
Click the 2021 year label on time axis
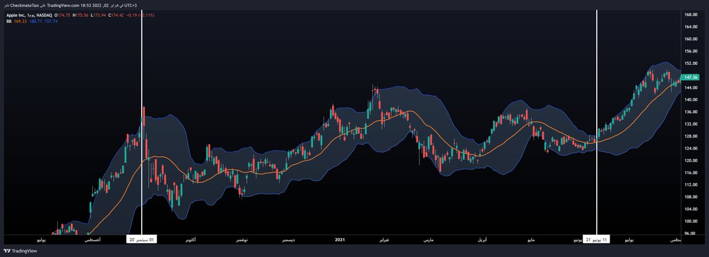pos(340,240)
